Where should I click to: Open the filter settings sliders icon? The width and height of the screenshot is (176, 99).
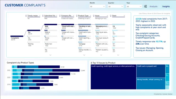[145, 6]
